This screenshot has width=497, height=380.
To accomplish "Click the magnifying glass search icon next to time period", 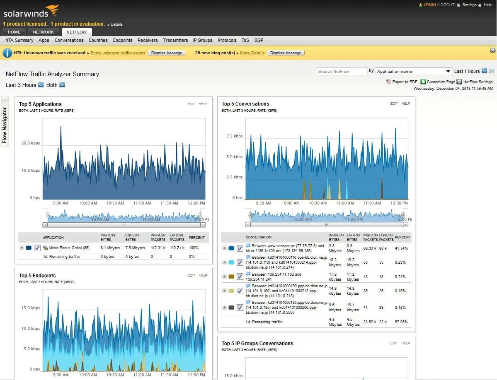I will [x=492, y=71].
